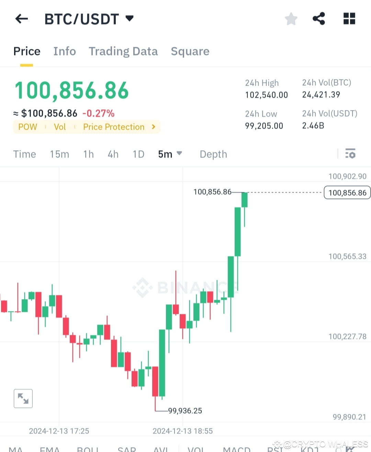
Task: Click the current price label 100,856.86
Action: click(x=347, y=192)
